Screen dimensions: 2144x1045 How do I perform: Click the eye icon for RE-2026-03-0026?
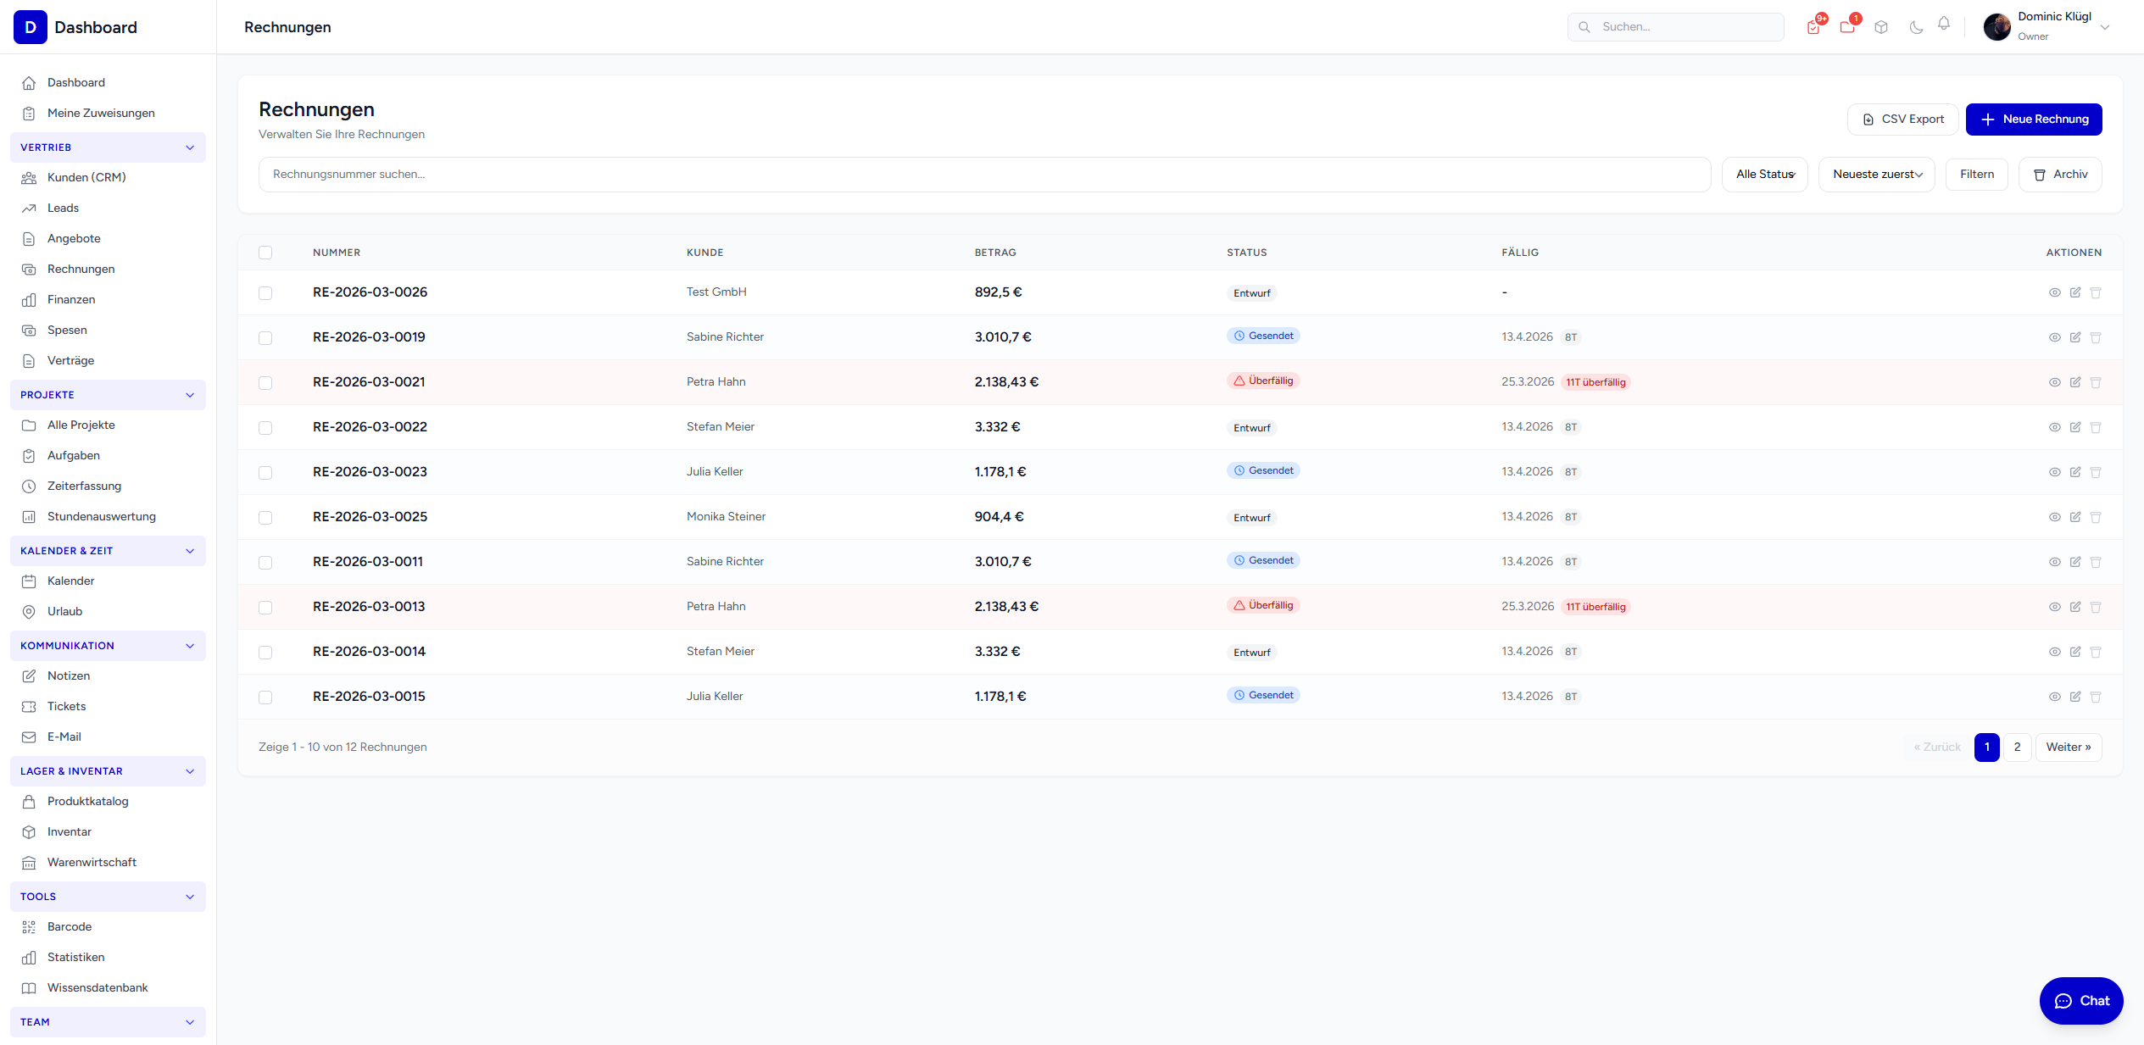[x=2054, y=292]
